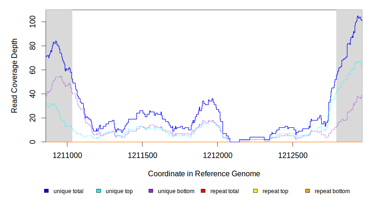This screenshot has height=202, width=372.
Task: Click the 'repeat total' legend text
Action: 224,191
